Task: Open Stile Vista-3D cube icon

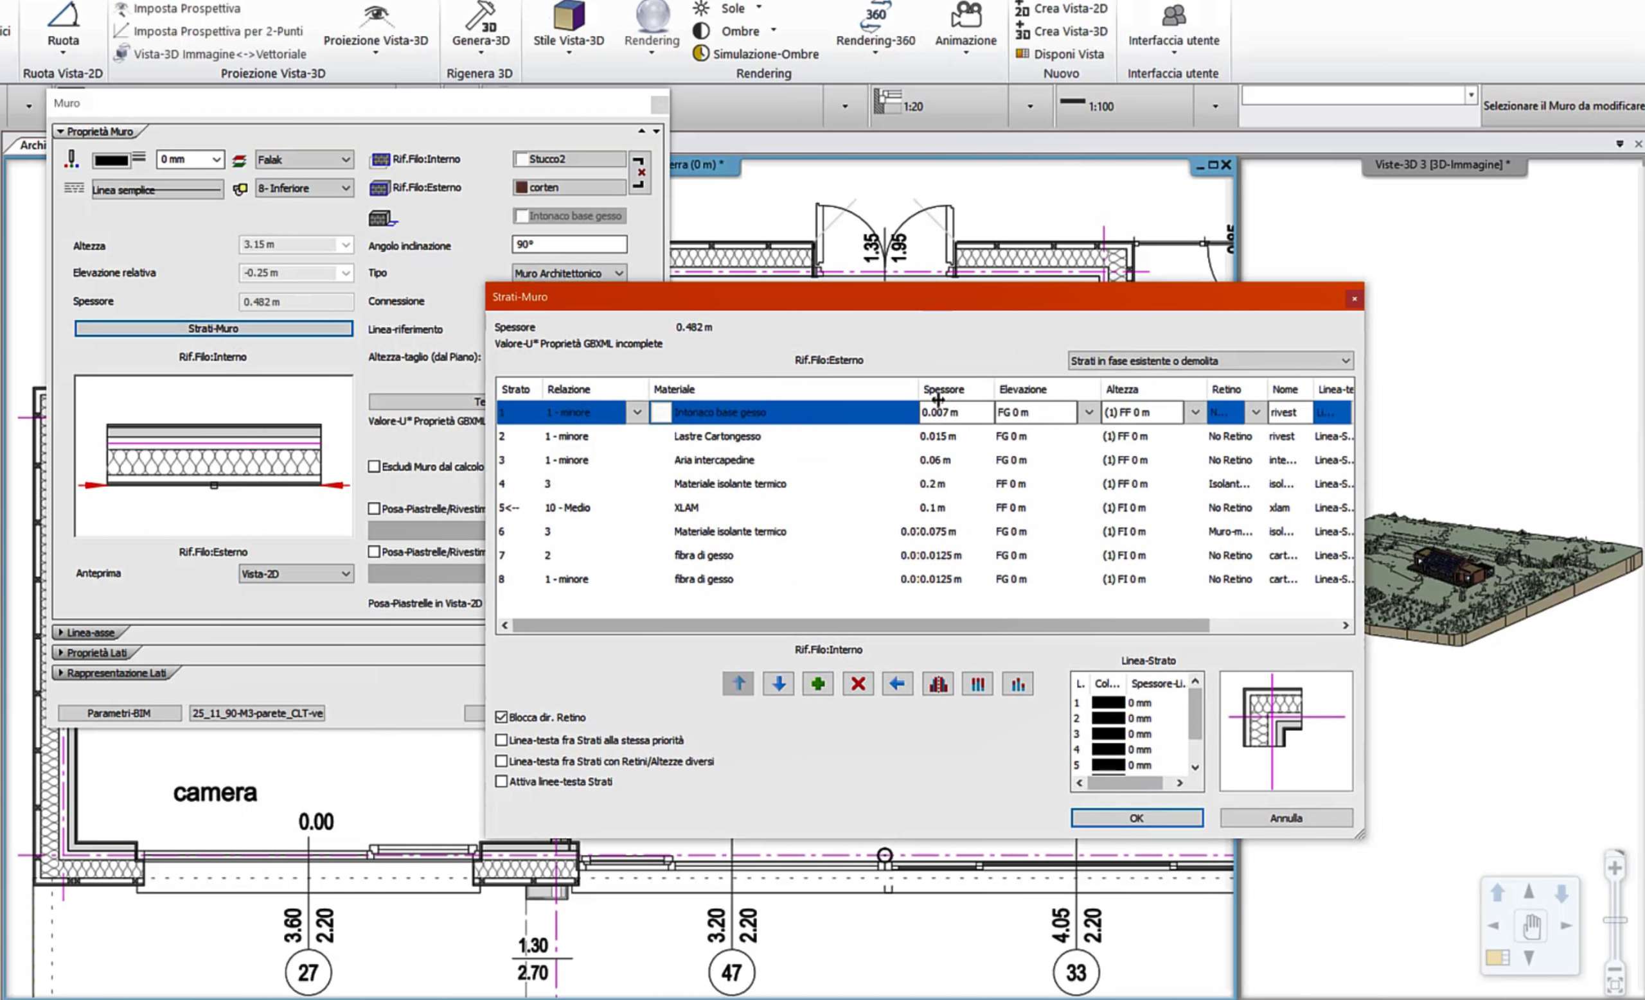Action: point(569,15)
